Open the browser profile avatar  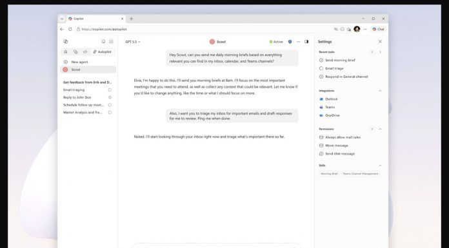(x=357, y=29)
